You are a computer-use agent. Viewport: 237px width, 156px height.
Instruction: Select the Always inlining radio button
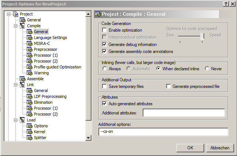[x=105, y=69]
